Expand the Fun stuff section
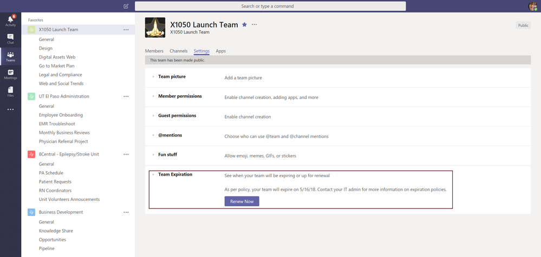The width and height of the screenshot is (541, 257). coord(153,155)
